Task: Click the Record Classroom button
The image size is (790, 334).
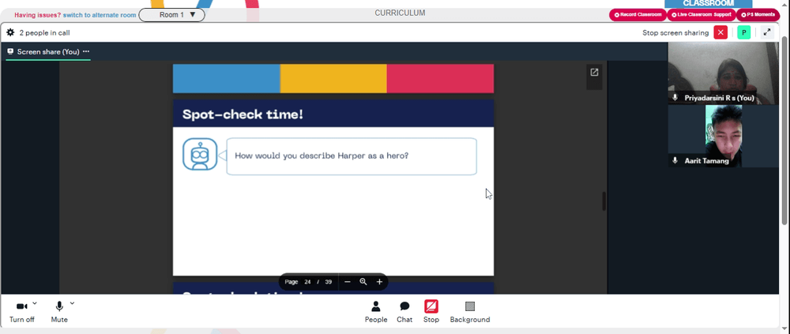Action: coord(638,15)
